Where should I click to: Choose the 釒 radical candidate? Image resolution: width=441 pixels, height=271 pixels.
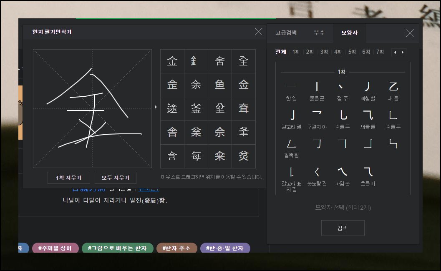(196, 61)
